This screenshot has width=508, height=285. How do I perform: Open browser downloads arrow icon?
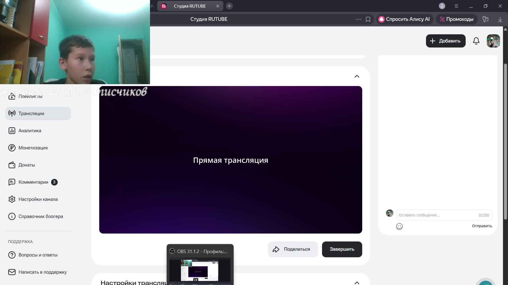click(500, 19)
